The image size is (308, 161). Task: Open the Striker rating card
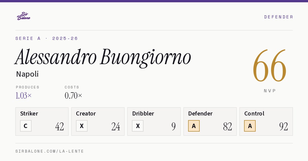[x=42, y=121]
